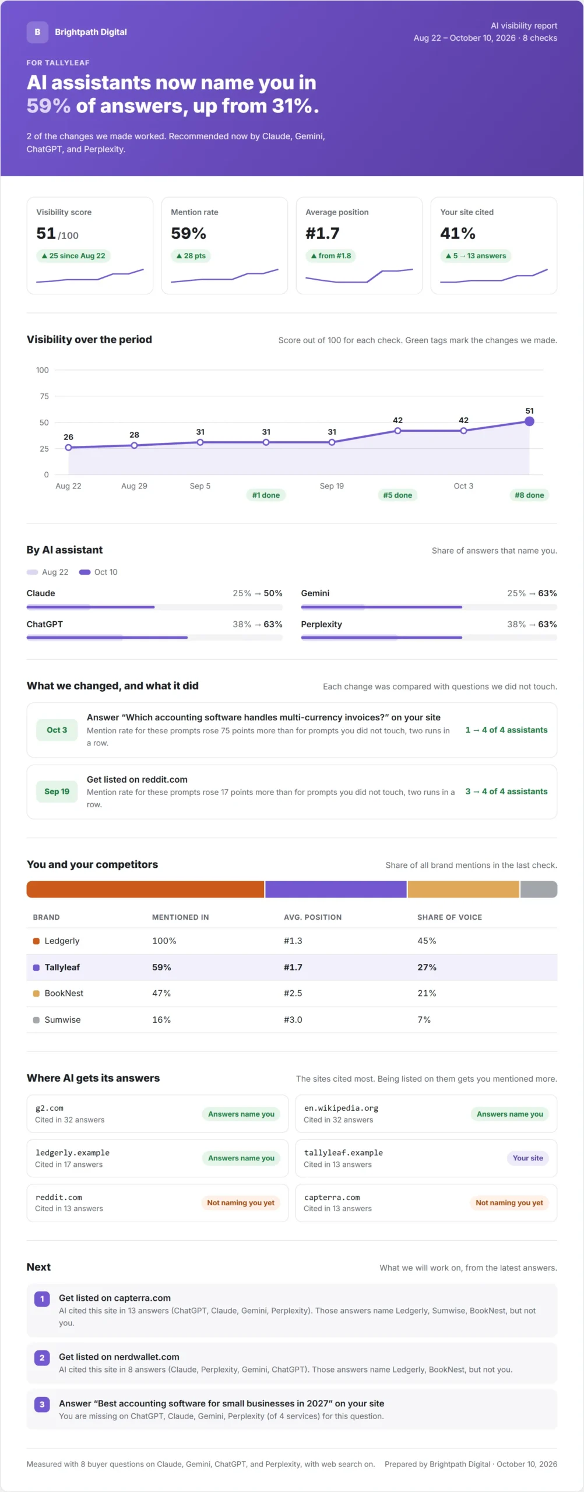This screenshot has width=584, height=1492.
Task: Click the Ledgerly share of voice 45%
Action: point(427,941)
